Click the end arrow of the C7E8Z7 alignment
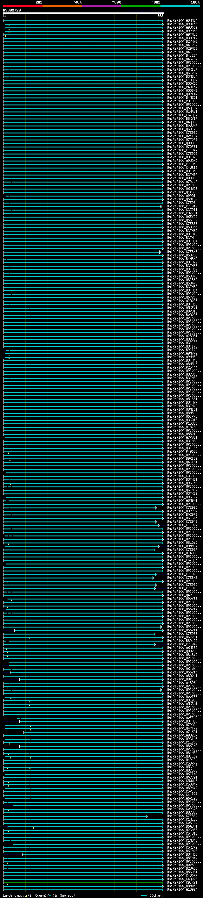The height and width of the screenshot is (898, 203). [x=147, y=816]
